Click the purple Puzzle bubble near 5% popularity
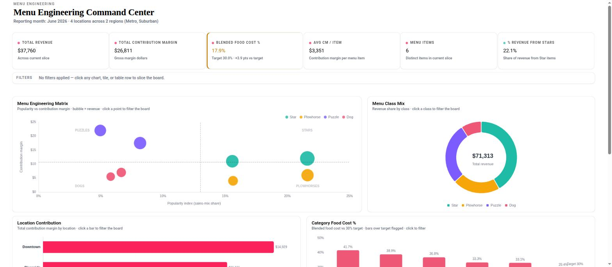The width and height of the screenshot is (612, 267). pyautogui.click(x=100, y=130)
